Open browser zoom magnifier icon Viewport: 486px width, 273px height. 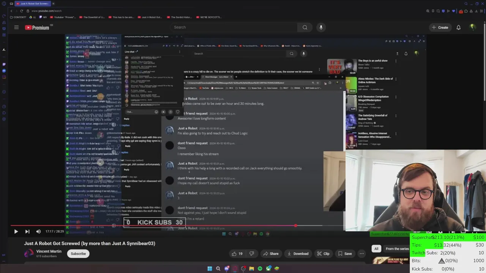428,11
